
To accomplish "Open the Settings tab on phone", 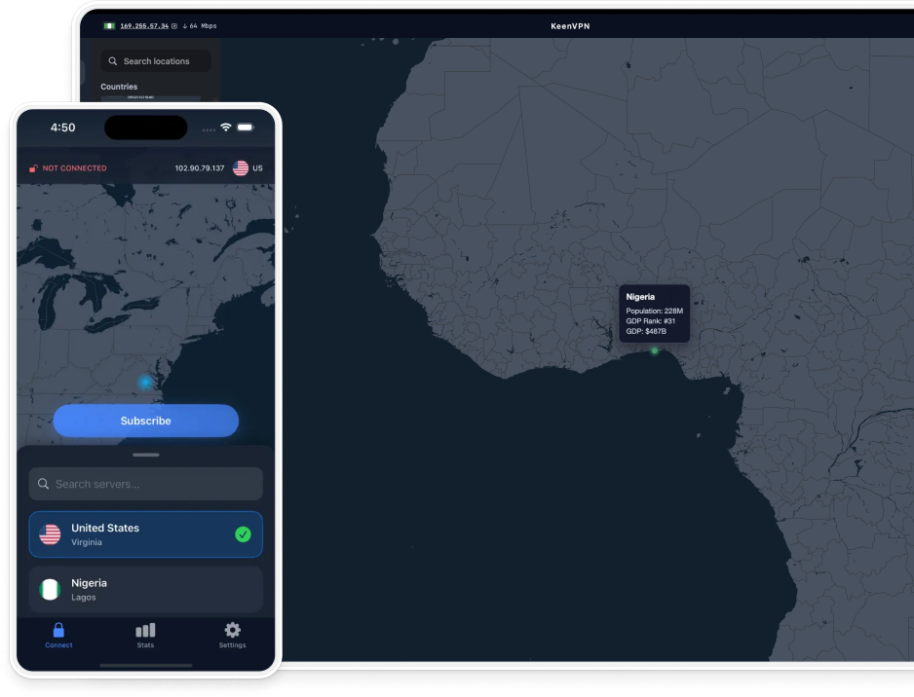I will click(x=232, y=636).
